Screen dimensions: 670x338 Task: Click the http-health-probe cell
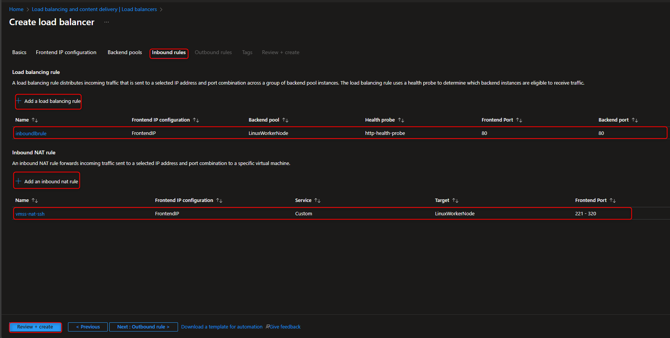click(x=385, y=133)
